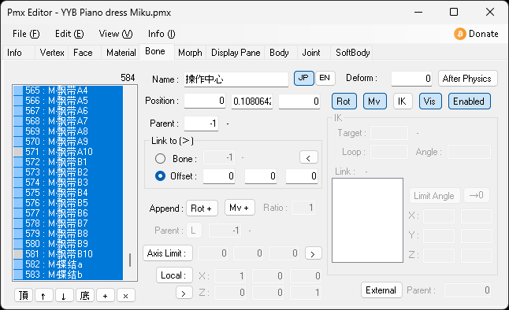
Task: Toggle the External parent button
Action: click(381, 290)
